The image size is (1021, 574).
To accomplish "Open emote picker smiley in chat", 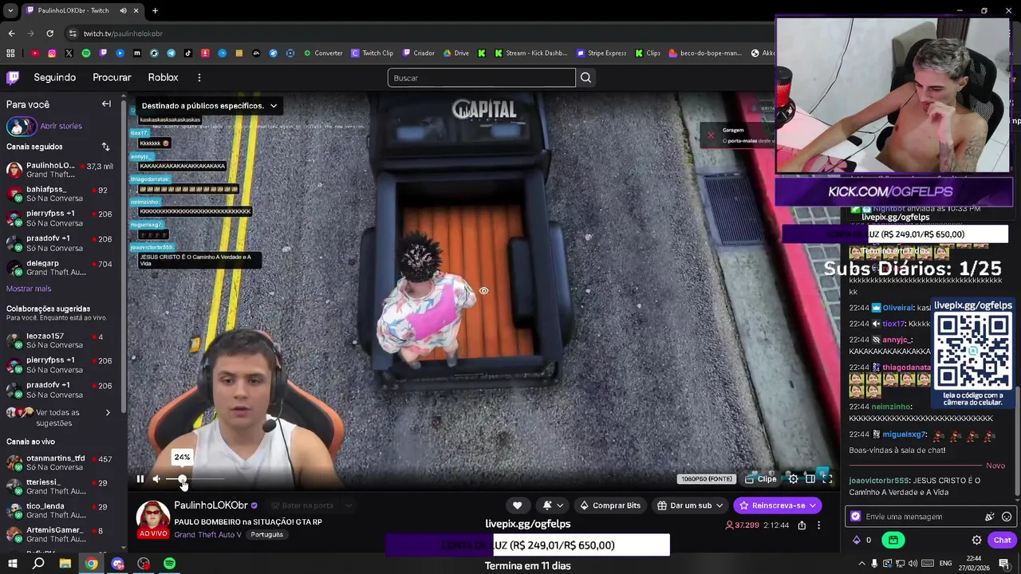I will tap(1007, 517).
